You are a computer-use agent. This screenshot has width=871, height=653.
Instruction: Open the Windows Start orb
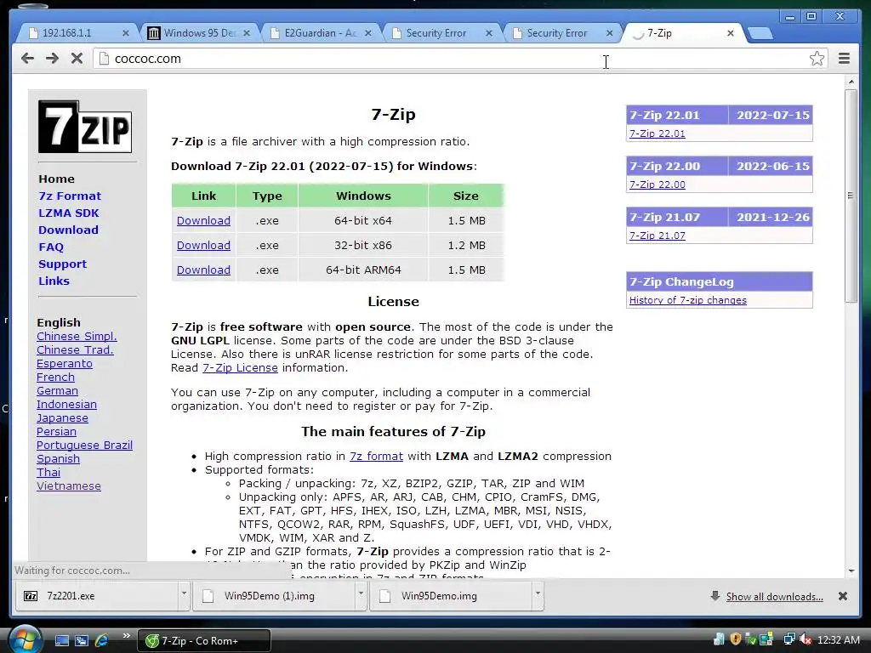(x=25, y=639)
